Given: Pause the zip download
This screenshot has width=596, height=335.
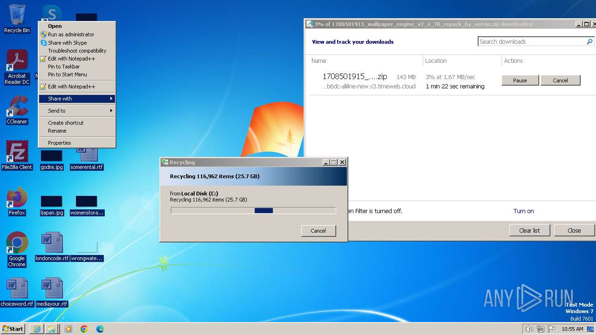Looking at the screenshot, I should (520, 80).
